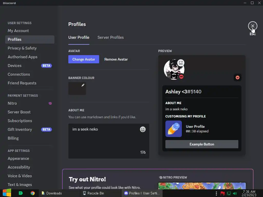Click the Nitro icon next to Nitro entry
This screenshot has width=263, height=197.
click(50, 103)
